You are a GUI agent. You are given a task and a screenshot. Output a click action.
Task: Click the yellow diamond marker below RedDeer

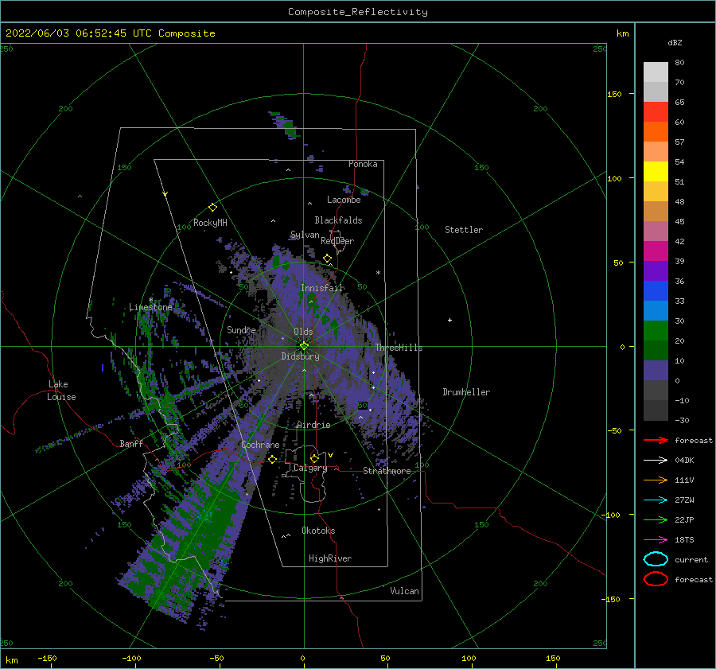tap(328, 259)
